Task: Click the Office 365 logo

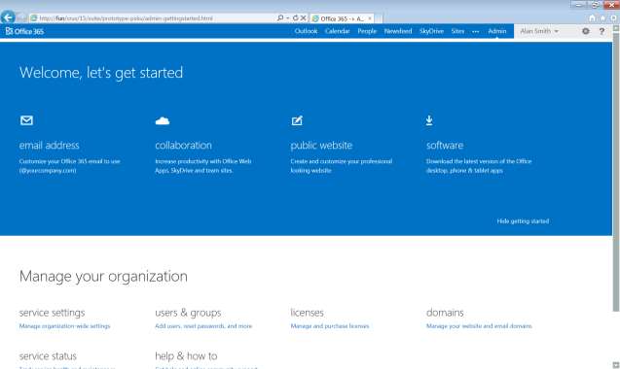Action: tap(25, 31)
